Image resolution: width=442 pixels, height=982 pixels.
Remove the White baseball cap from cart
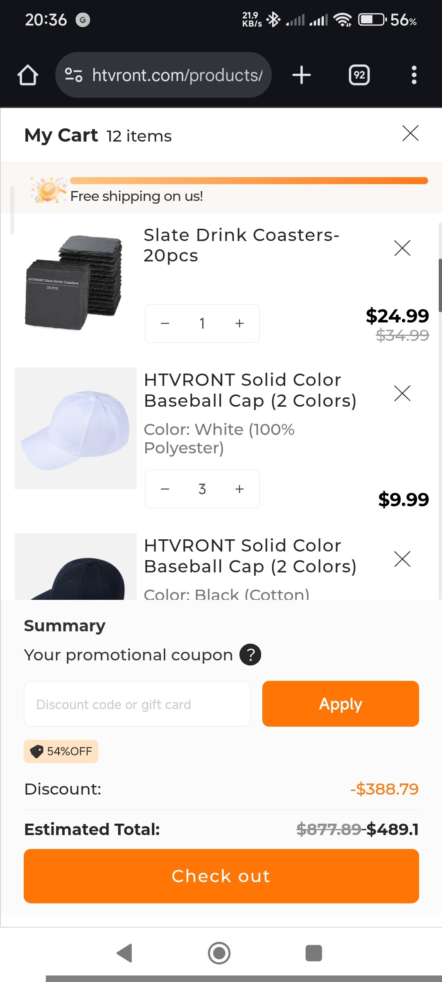click(402, 393)
